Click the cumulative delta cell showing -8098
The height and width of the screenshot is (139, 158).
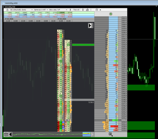68,17
